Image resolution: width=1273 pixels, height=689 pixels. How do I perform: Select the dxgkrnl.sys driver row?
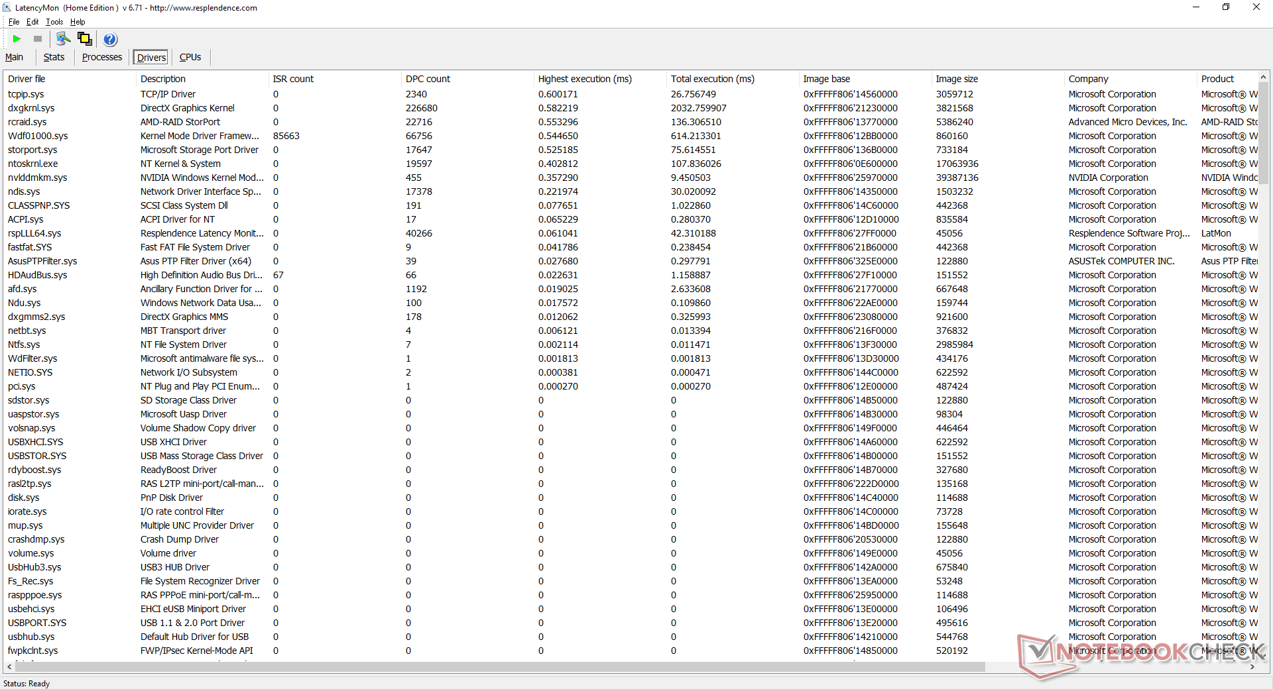630,108
